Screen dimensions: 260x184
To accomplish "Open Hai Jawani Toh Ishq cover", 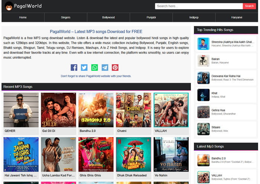I will click(x=21, y=154).
